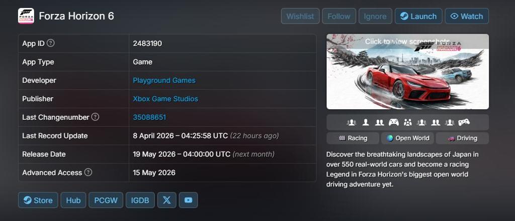This screenshot has width=515, height=221.
Task: Open the Steam Store button
Action: click(38, 200)
